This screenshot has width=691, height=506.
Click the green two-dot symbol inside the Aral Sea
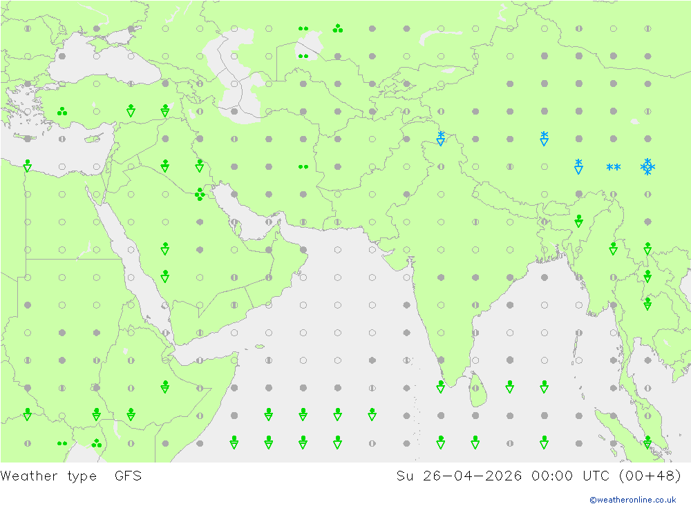tap(303, 56)
